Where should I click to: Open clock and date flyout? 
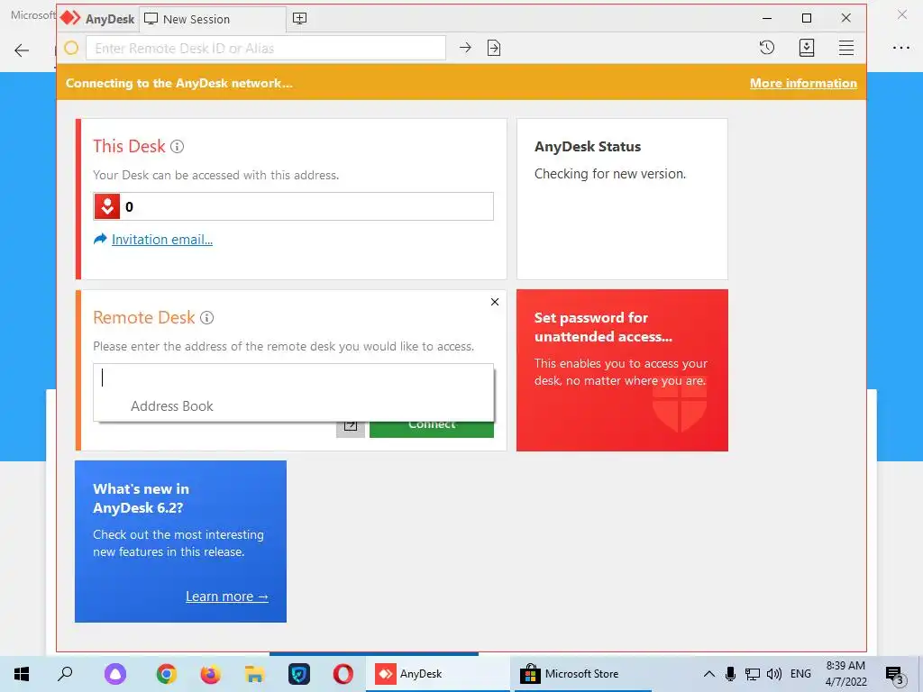tap(845, 674)
